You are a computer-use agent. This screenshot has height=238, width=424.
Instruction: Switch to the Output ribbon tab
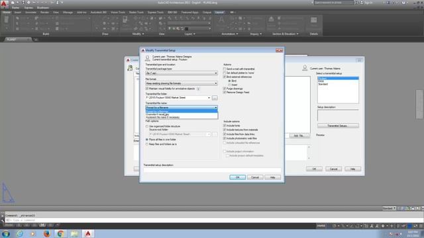(x=207, y=13)
